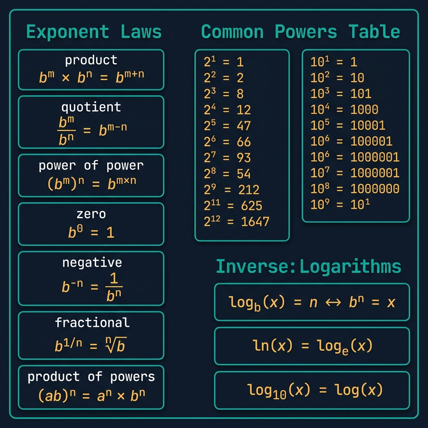Select the log_b(x) = n definition box
Screen dimensions: 428x428
pos(312,302)
